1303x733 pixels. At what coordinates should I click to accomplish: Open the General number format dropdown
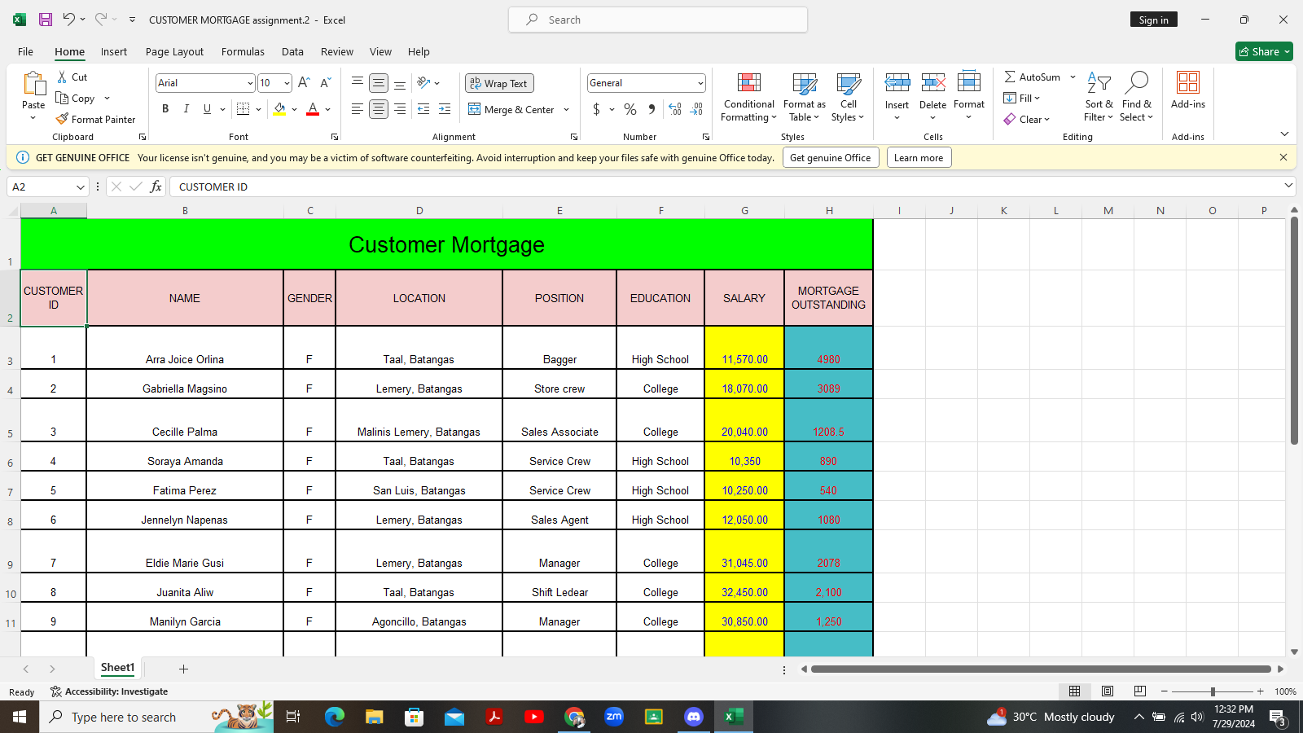click(x=700, y=83)
